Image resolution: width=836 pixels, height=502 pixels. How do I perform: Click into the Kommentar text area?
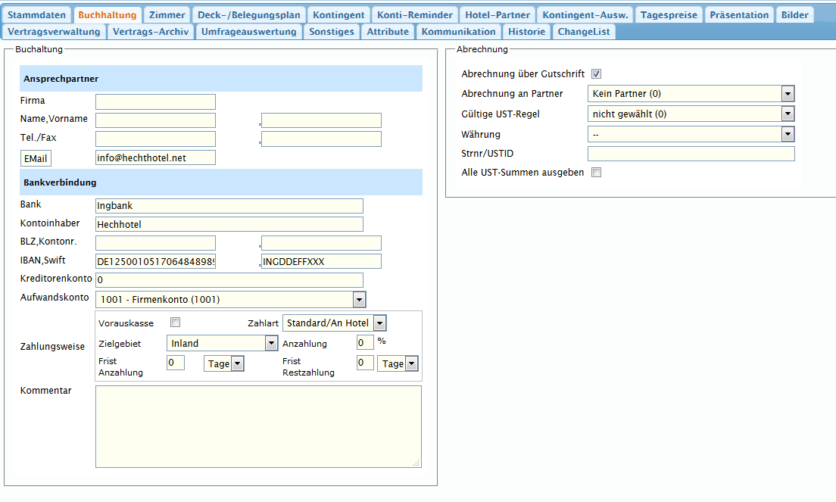(x=258, y=426)
